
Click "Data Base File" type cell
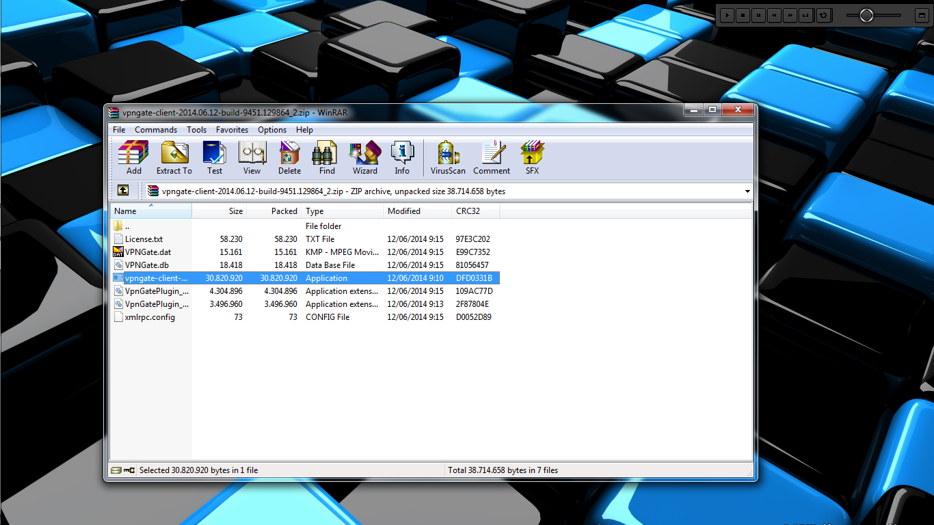(x=330, y=265)
